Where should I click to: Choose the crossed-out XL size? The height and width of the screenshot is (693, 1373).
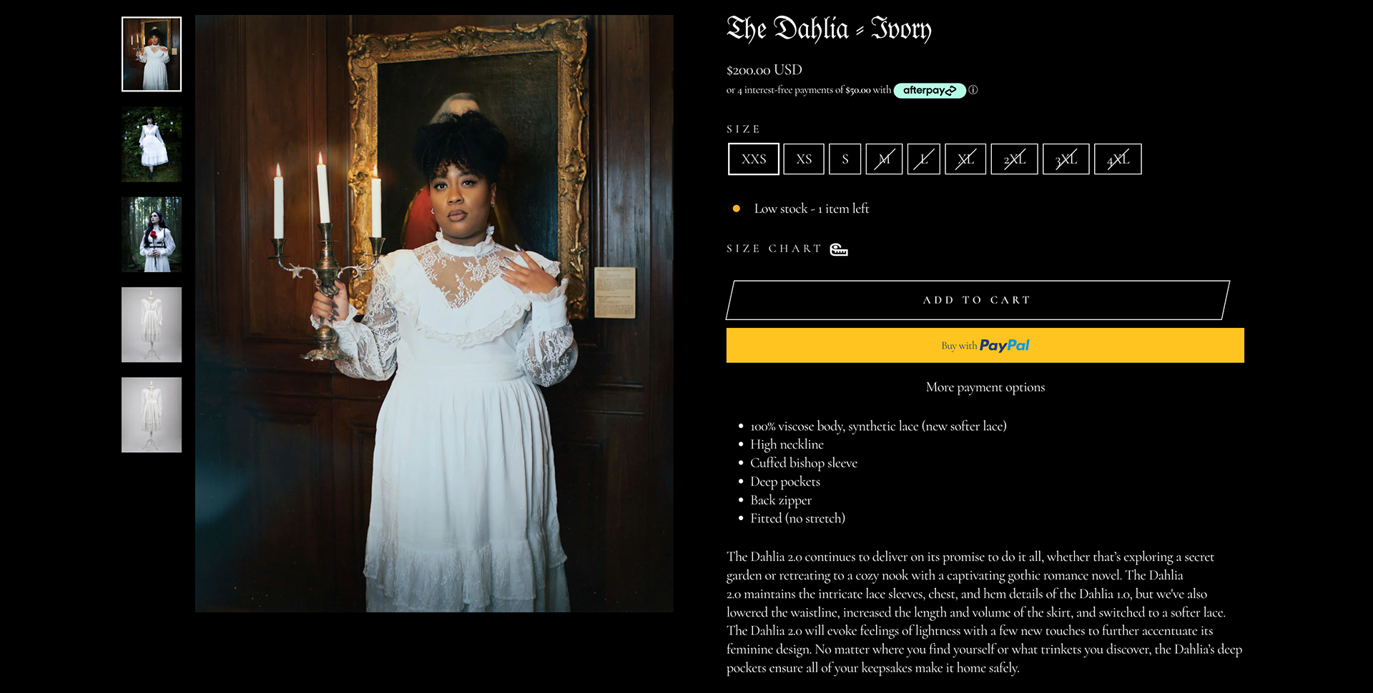(x=965, y=159)
